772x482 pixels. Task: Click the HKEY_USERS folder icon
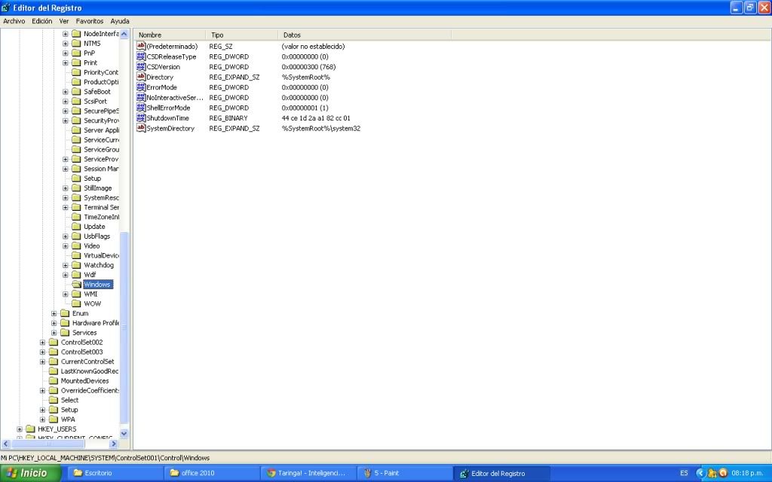pos(30,429)
